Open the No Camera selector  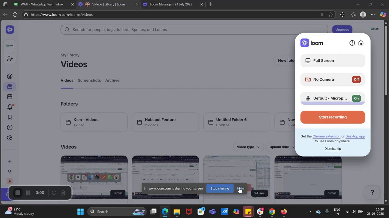333,79
